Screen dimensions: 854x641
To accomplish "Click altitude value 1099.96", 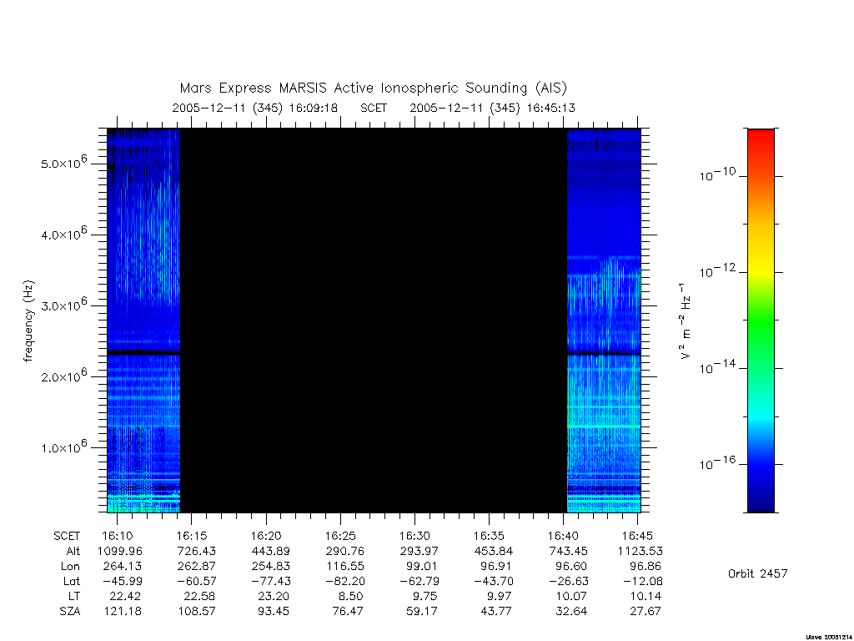I will [x=119, y=551].
